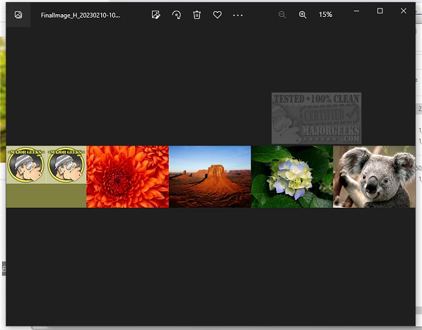Minimize the Photos window

356,11
